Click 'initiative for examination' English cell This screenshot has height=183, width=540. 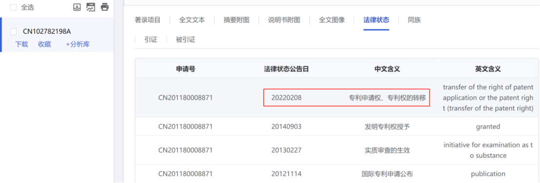pos(488,150)
